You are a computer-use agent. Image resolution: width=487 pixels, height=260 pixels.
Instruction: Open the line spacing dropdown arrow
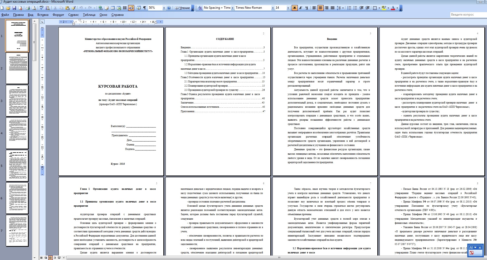coord(343,8)
